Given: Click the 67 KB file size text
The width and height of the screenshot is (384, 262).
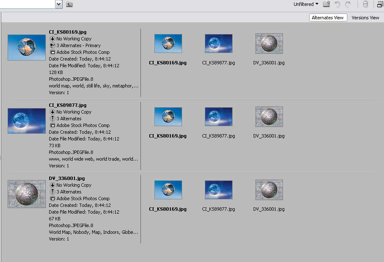Looking at the screenshot, I should (x=55, y=219).
